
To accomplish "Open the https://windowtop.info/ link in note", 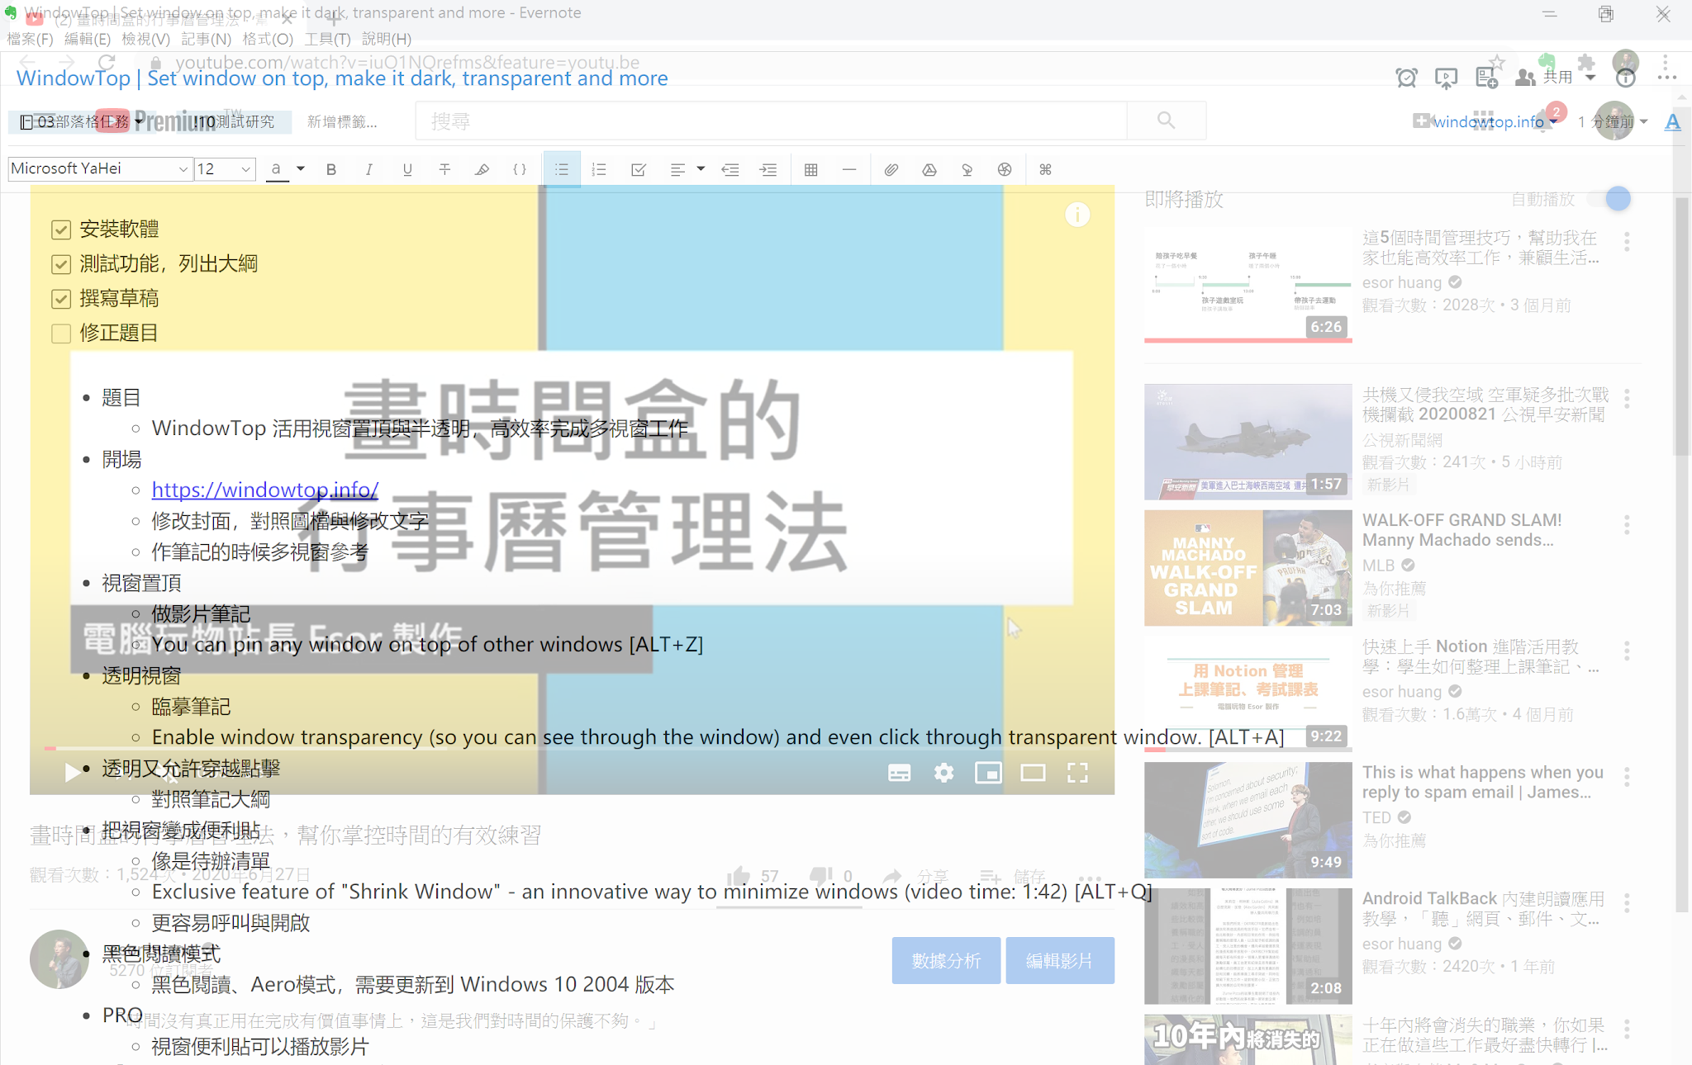I will 265,490.
